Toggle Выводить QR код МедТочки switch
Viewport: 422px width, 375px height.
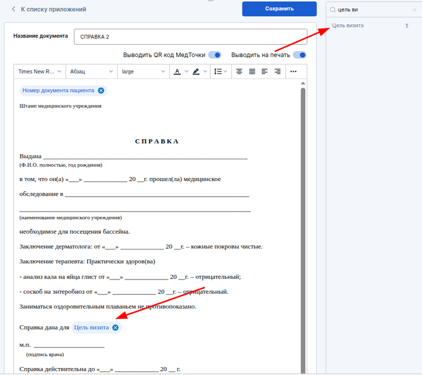click(215, 55)
